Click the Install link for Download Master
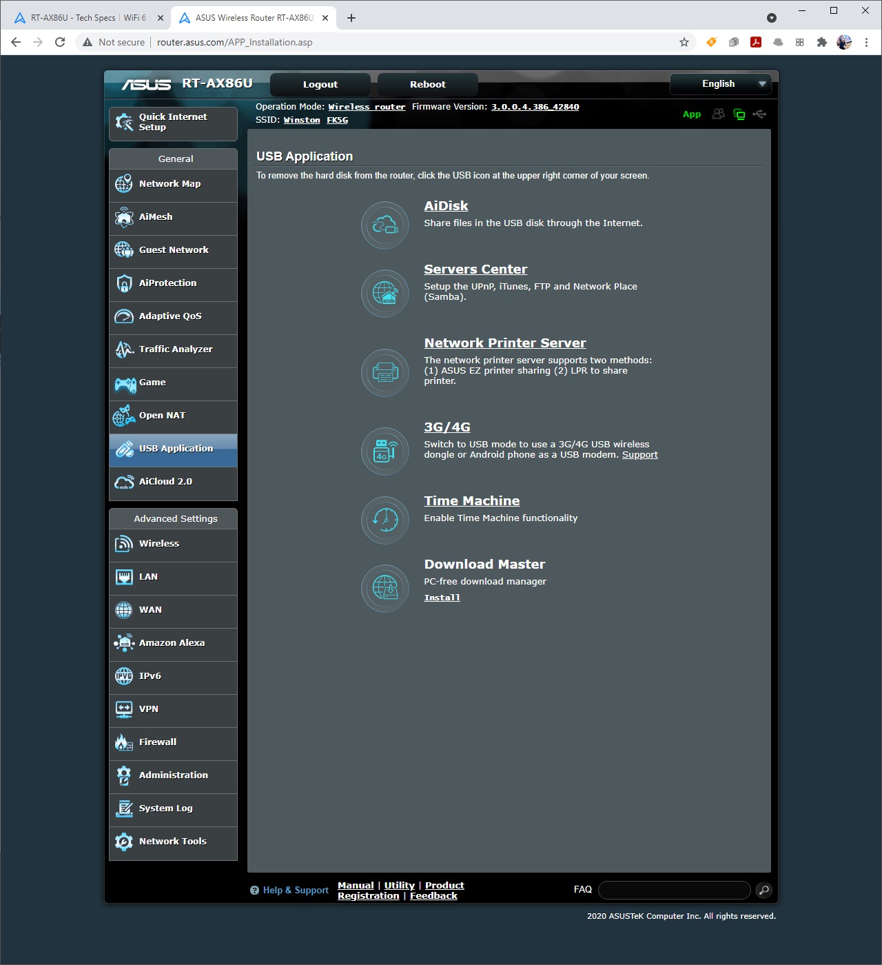Image resolution: width=882 pixels, height=965 pixels. [x=442, y=598]
